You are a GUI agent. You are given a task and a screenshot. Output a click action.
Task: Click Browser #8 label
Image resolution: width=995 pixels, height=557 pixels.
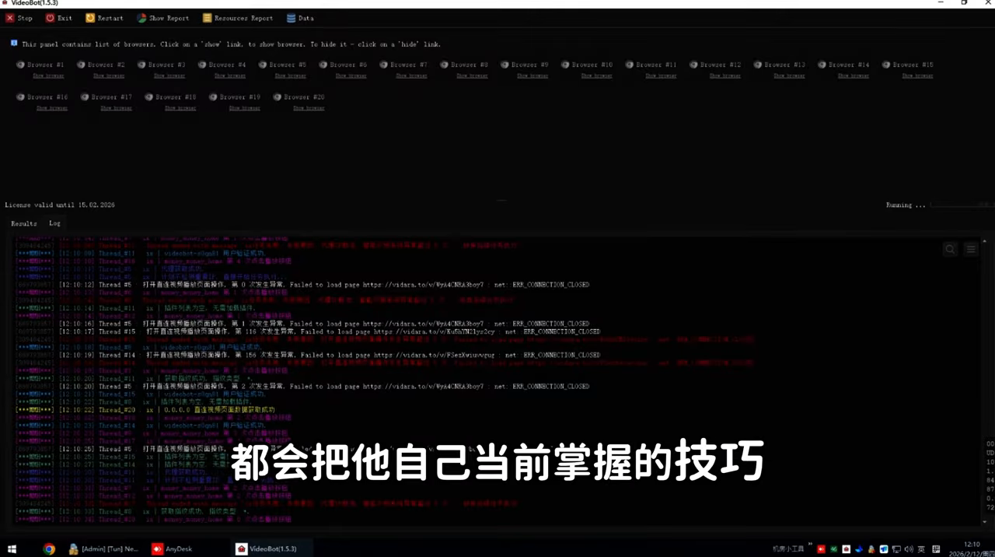pos(470,65)
